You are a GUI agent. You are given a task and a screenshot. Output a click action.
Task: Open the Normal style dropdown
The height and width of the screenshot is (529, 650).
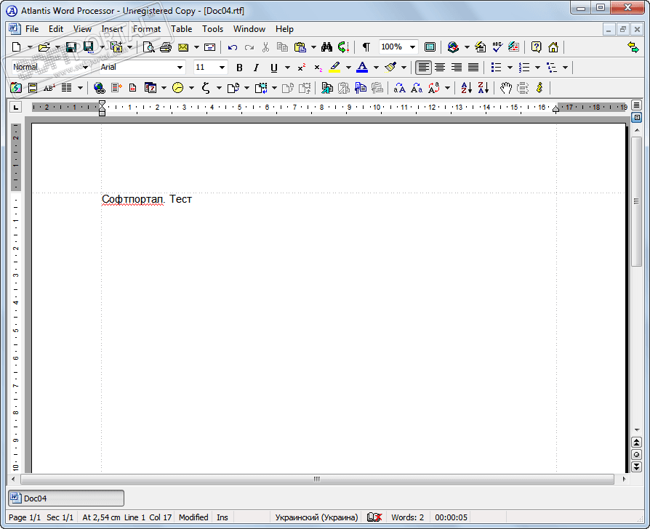pos(85,68)
